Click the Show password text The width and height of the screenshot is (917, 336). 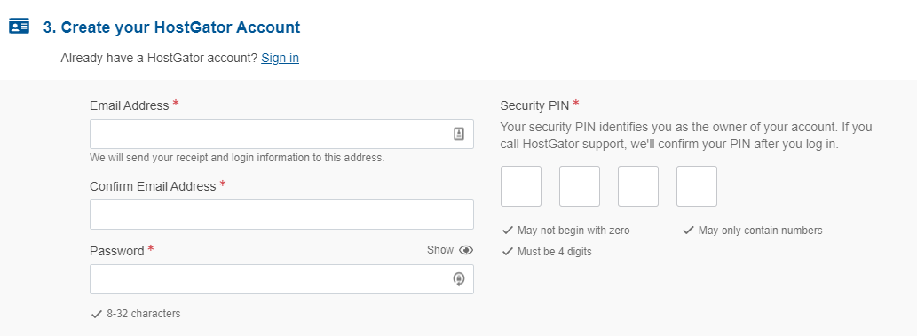[439, 250]
